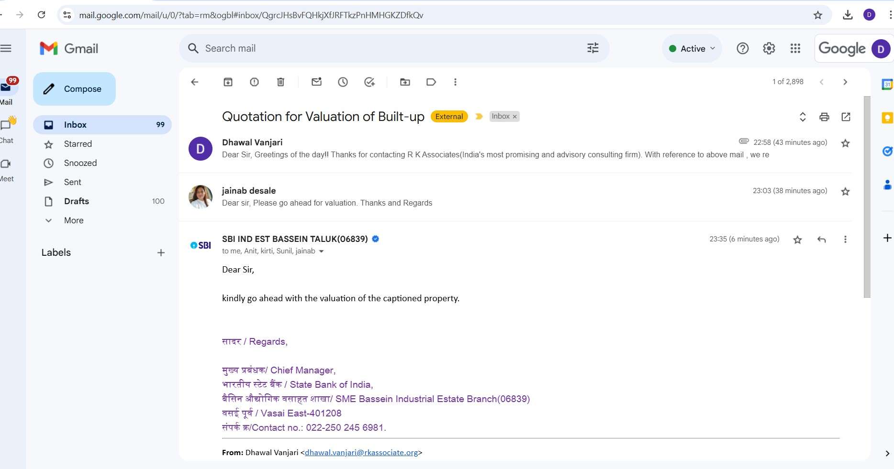Open Contacts side panel
This screenshot has height=469, width=894.
[887, 185]
